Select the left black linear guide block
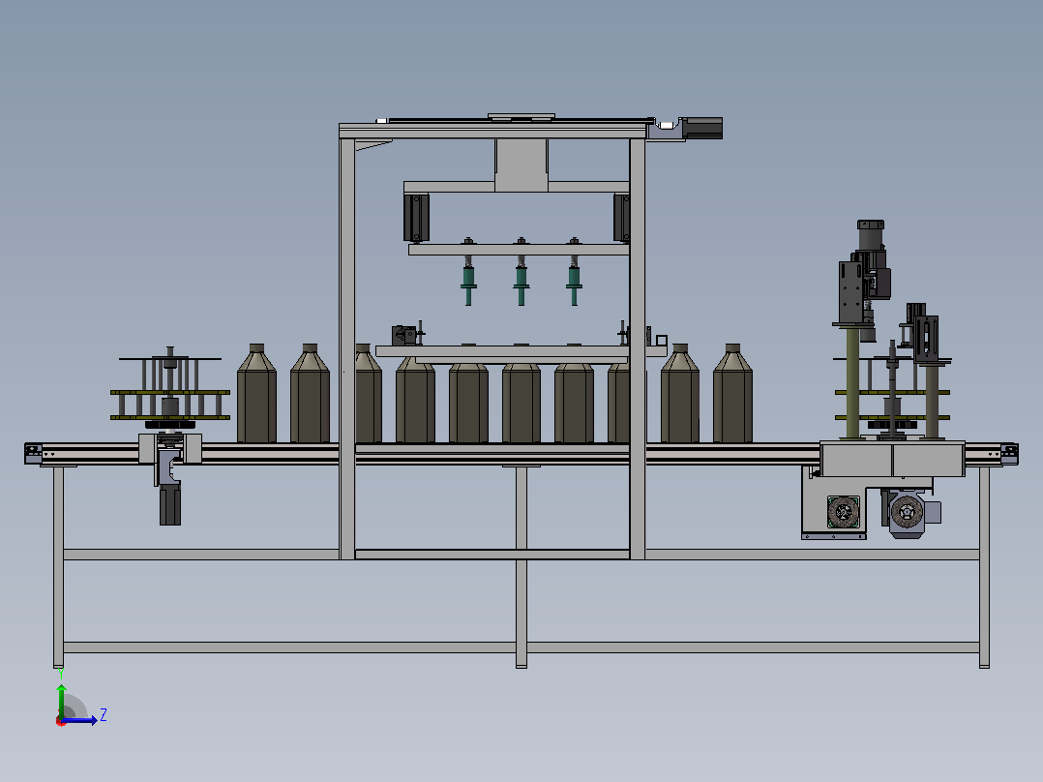The image size is (1043, 782). click(x=416, y=218)
